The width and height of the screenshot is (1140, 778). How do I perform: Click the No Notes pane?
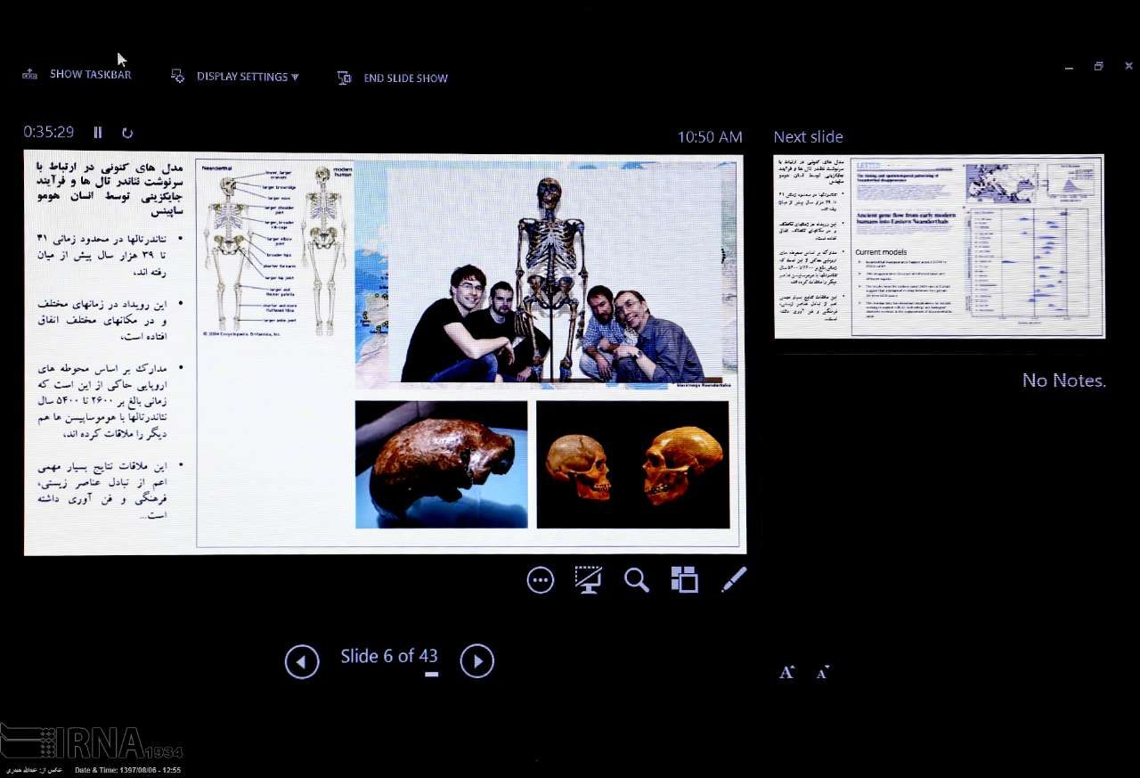[x=1063, y=381]
